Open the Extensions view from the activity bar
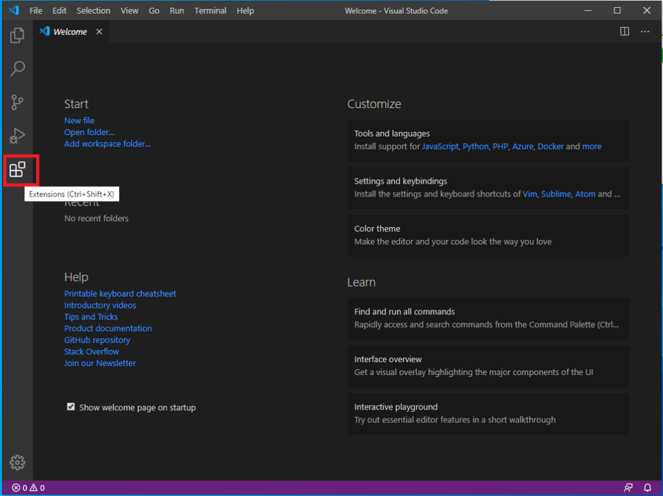This screenshot has width=663, height=496. (17, 170)
